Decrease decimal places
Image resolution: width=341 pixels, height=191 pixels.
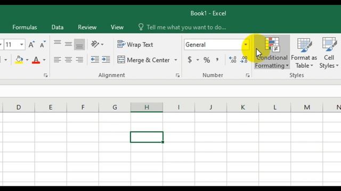coord(244,59)
